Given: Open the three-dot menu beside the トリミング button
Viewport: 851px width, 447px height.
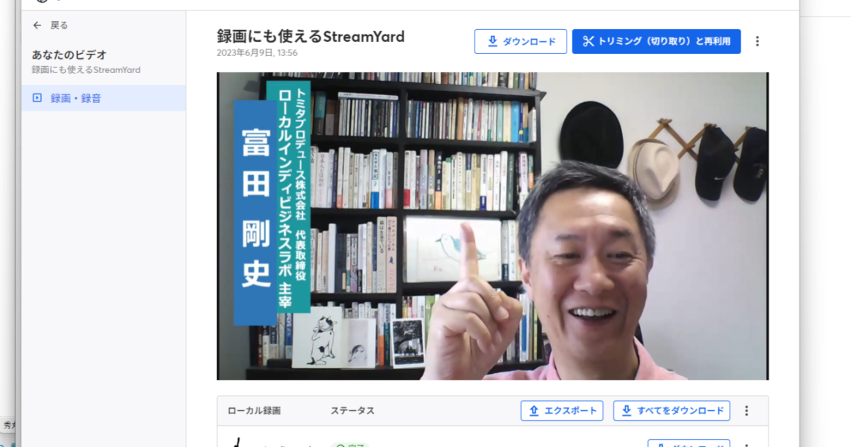Looking at the screenshot, I should pyautogui.click(x=757, y=41).
